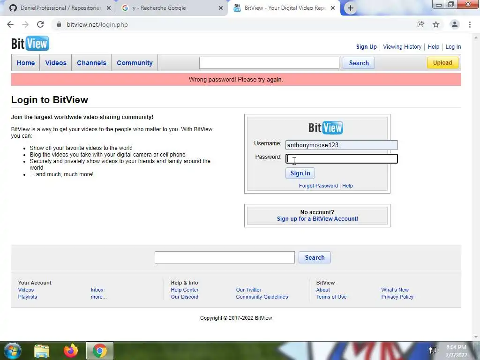Focus the bottom search input field
The height and width of the screenshot is (360, 480).
(x=225, y=257)
